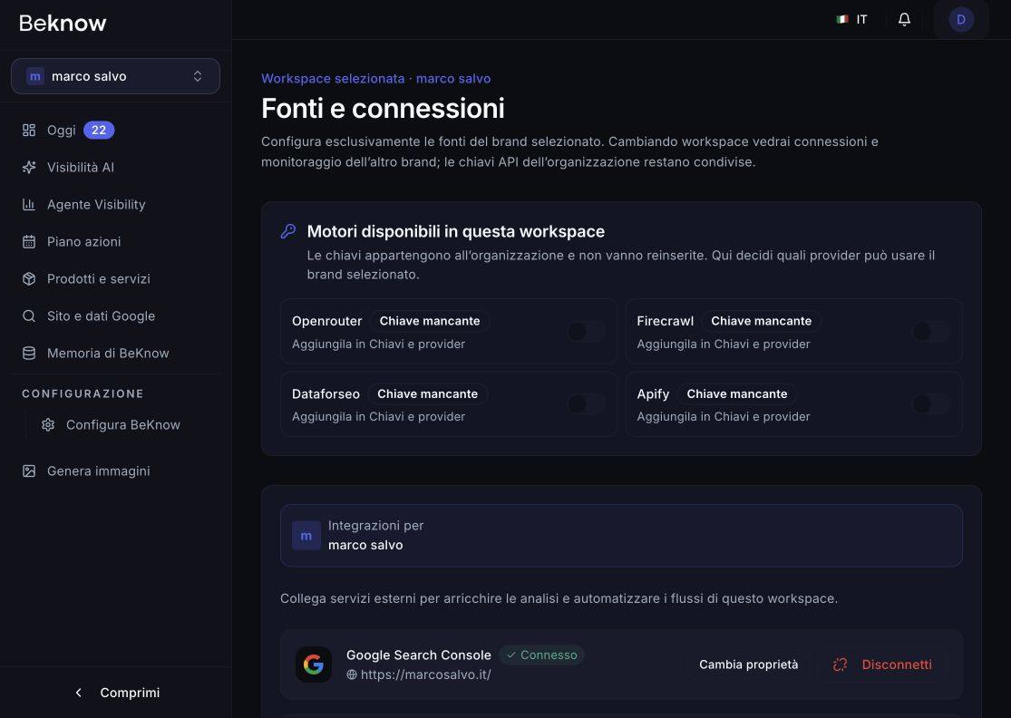Click Cambia proprietà button
Screen dimensions: 1011x718
point(749,665)
